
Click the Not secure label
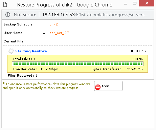pyautogui.click(x=25, y=15)
